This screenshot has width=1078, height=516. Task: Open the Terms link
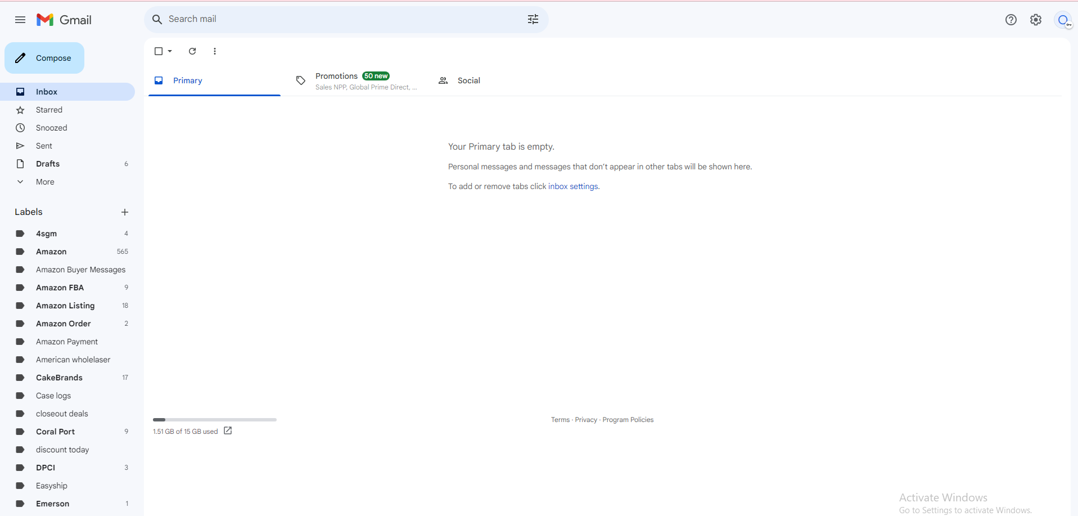tap(560, 420)
